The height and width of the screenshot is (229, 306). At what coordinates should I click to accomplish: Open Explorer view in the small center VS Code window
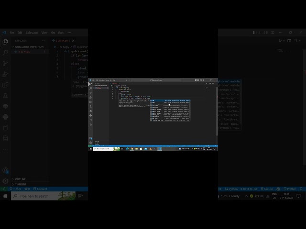[x=90, y=84]
